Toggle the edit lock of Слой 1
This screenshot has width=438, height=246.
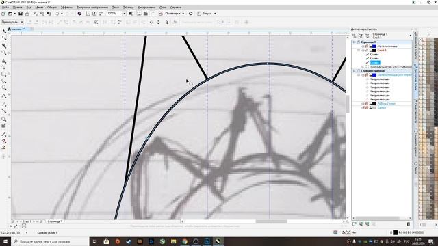370,51
